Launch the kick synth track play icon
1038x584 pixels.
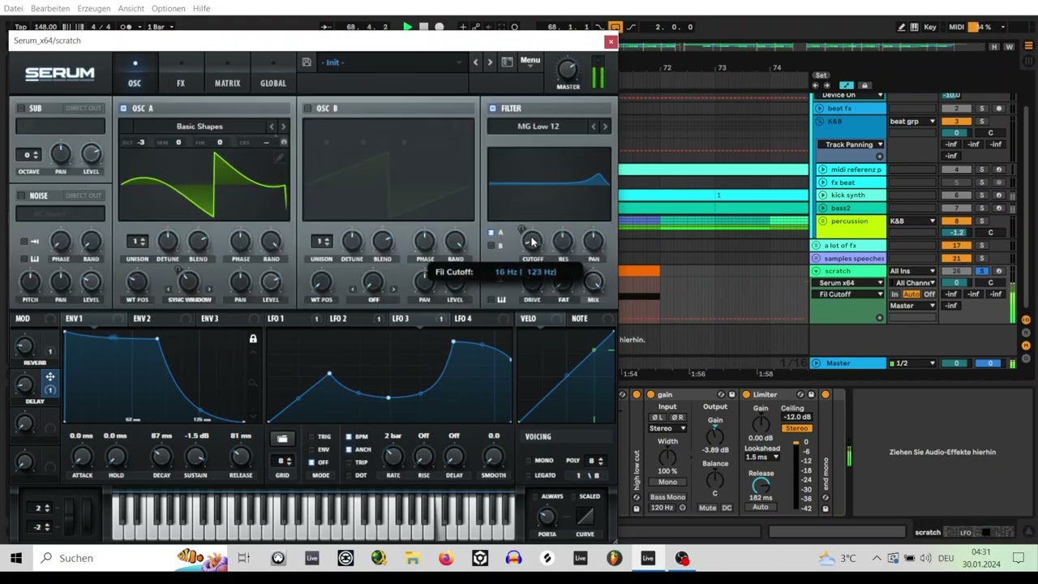pyautogui.click(x=822, y=195)
